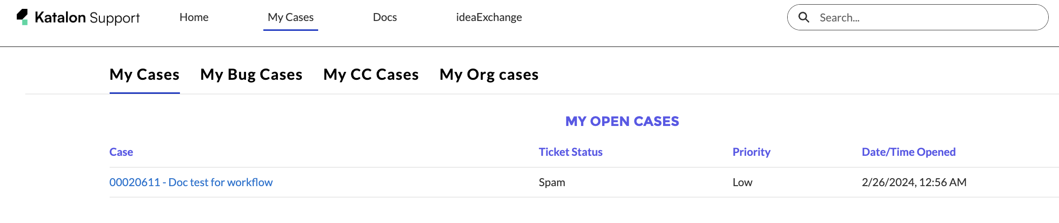The height and width of the screenshot is (223, 1059).
Task: Switch to My Org cases tab
Action: click(489, 75)
